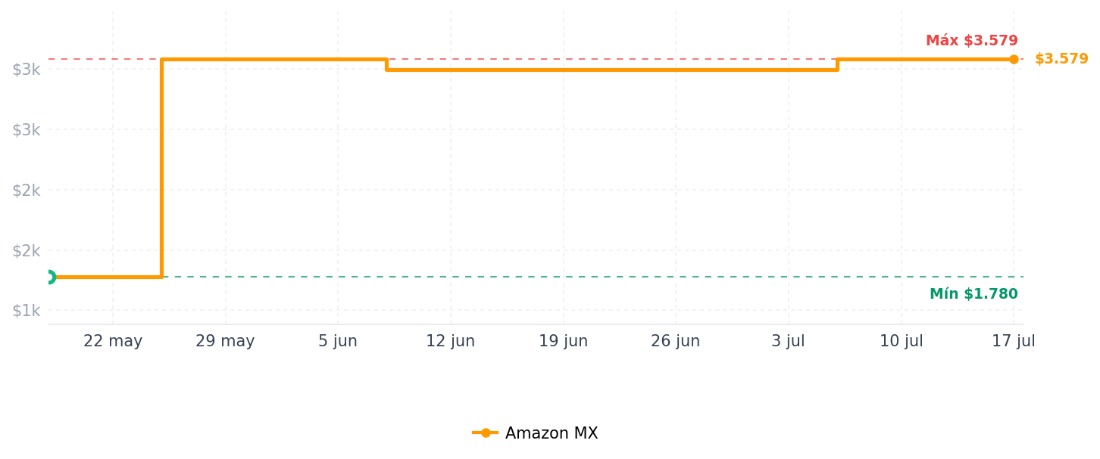1100x459 pixels.
Task: Click the orange end point at 17 jul
Action: click(x=1014, y=59)
